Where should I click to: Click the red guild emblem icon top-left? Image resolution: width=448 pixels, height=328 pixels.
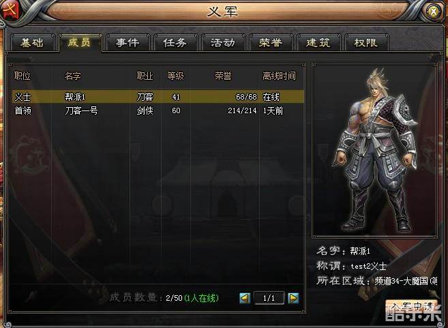[11, 11]
